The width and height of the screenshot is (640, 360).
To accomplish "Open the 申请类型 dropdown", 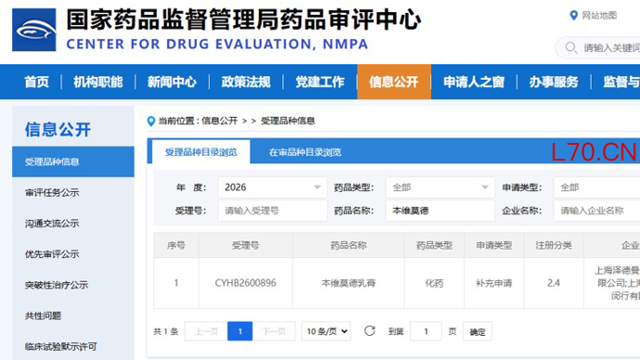I will [596, 187].
